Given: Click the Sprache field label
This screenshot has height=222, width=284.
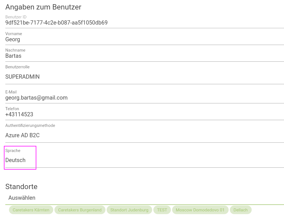Looking at the screenshot, I should [13, 151].
